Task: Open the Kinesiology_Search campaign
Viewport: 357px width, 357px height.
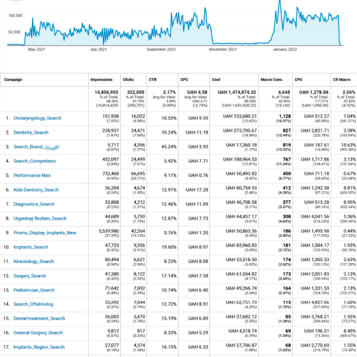Action: click(35, 261)
